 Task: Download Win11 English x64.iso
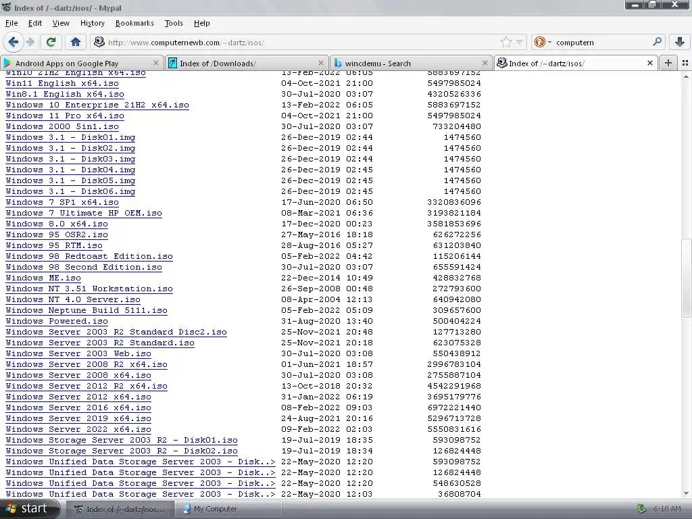(x=62, y=83)
